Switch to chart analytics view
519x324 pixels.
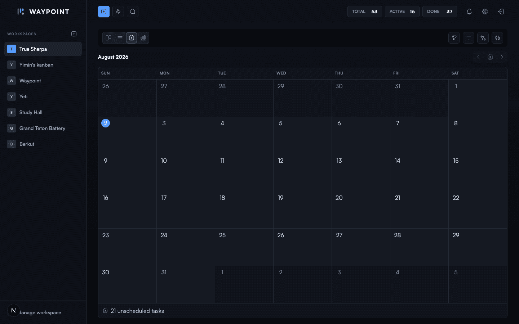143,38
